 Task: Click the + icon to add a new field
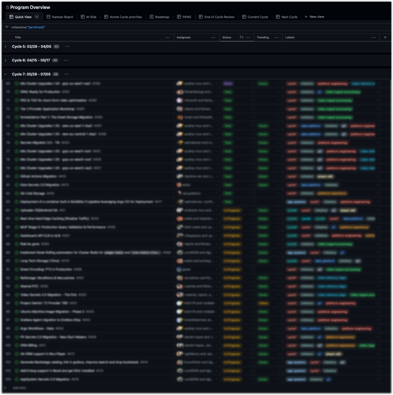click(385, 37)
